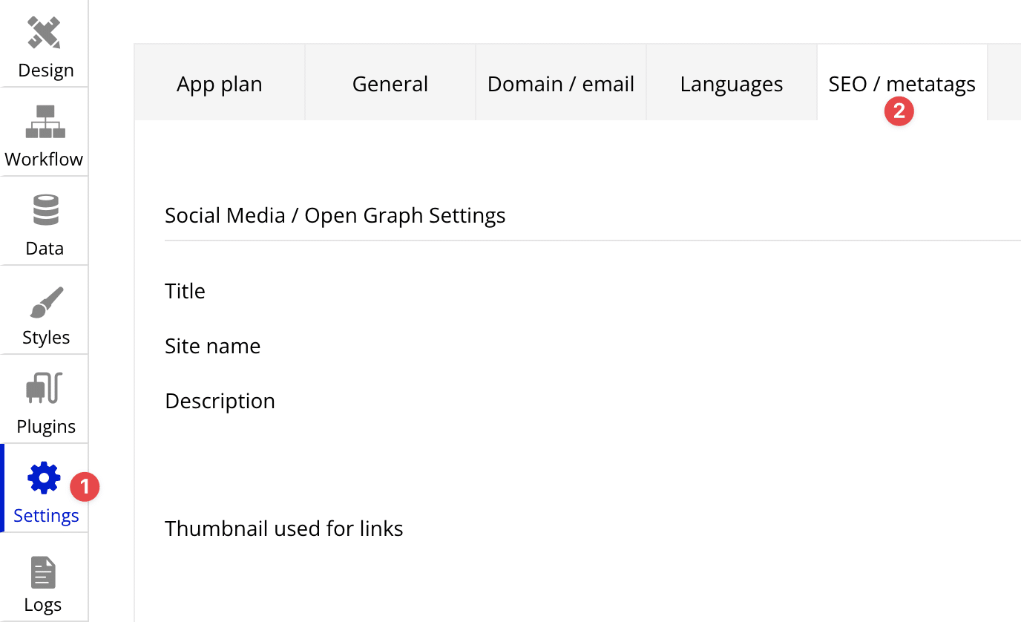This screenshot has height=622, width=1021.
Task: Click the SEO / metatags tab label
Action: (902, 84)
